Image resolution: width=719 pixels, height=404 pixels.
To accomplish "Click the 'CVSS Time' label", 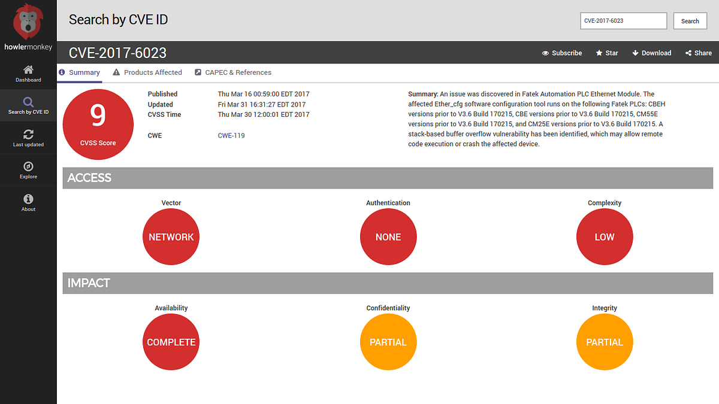I will pyautogui.click(x=165, y=115).
